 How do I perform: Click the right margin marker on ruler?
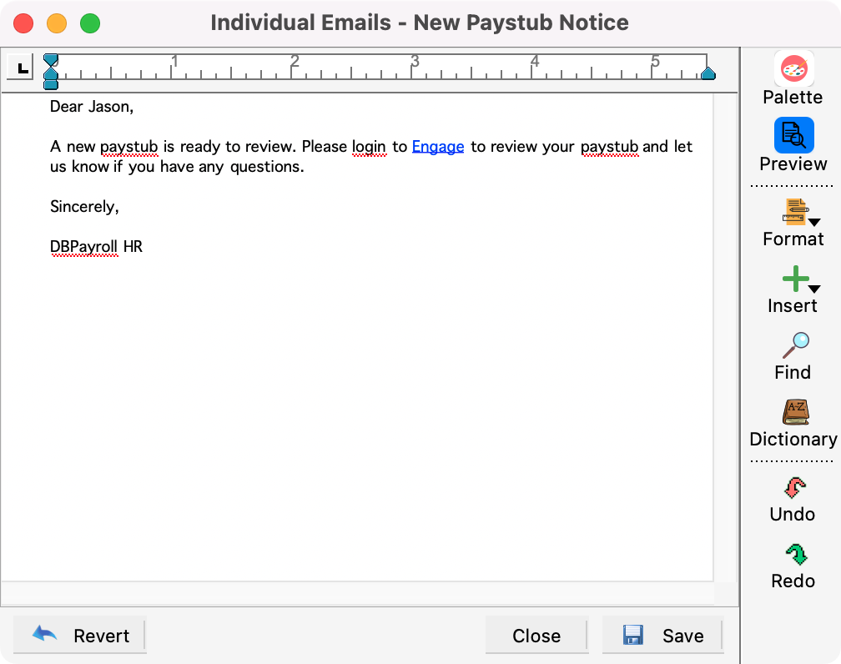coord(708,74)
